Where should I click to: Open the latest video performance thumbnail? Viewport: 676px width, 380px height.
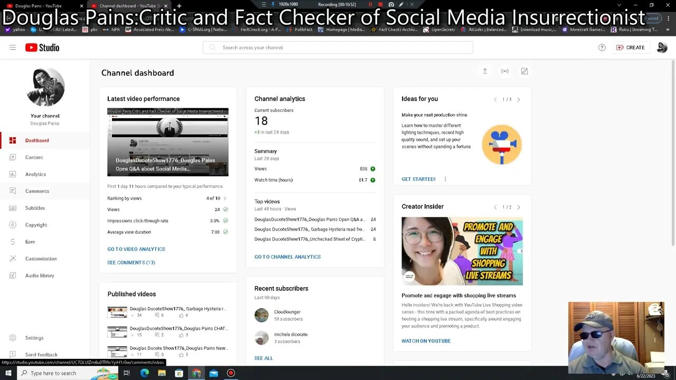click(x=168, y=142)
